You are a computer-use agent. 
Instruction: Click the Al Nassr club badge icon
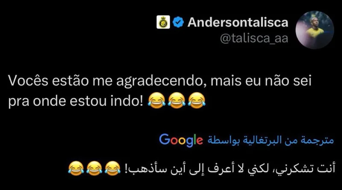[x=163, y=22]
